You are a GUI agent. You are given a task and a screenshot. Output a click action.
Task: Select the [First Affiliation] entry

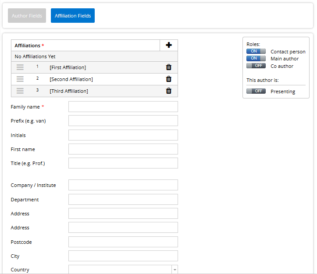pyautogui.click(x=68, y=67)
